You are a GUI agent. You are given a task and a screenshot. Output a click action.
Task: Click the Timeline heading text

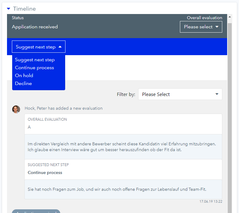pos(24,9)
